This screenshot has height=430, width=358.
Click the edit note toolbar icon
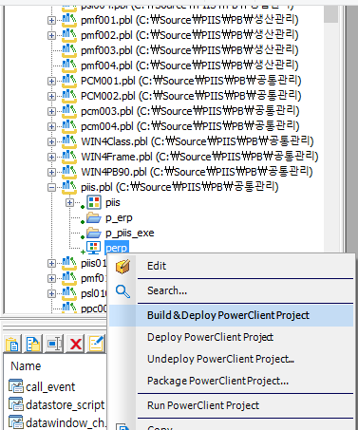pos(96,344)
